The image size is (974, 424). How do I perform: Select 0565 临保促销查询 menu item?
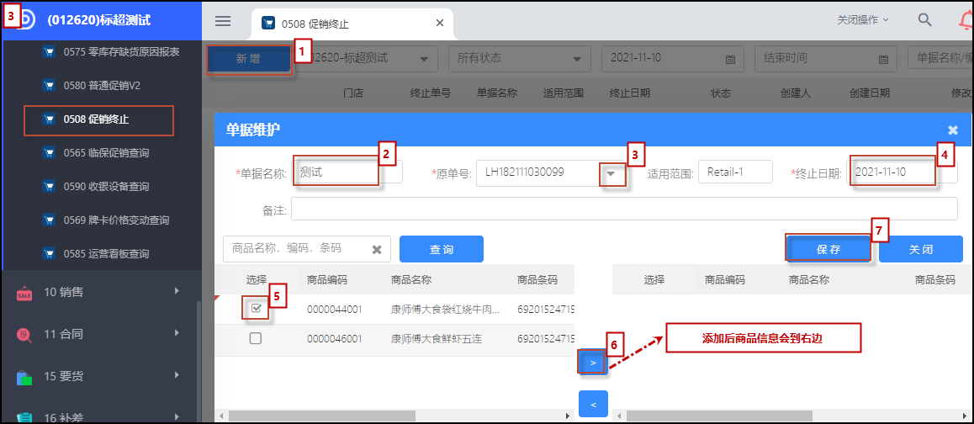click(x=105, y=152)
